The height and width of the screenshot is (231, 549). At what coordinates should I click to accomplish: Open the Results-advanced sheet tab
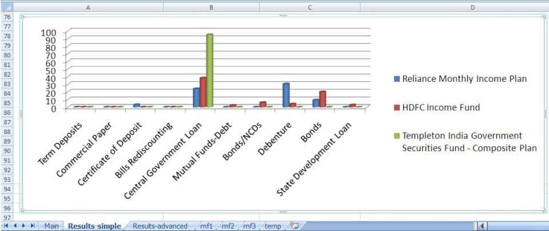click(x=160, y=226)
